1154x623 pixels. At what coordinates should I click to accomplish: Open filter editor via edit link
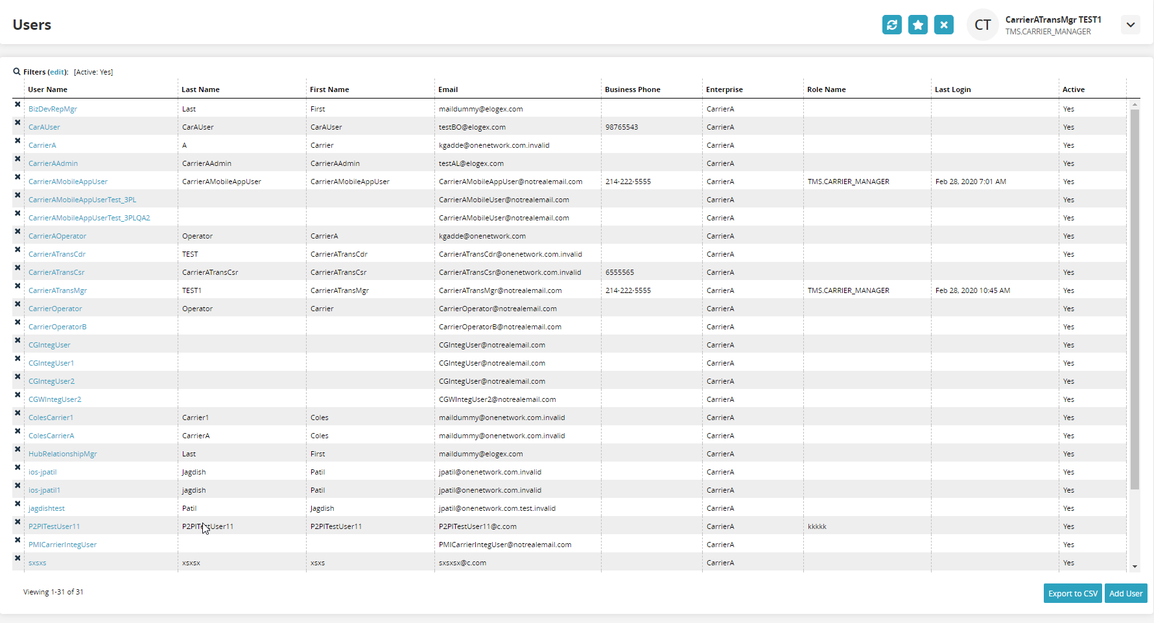click(x=58, y=72)
